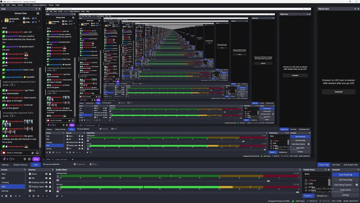Open advanced audio properties gear in mixer
360x203 pixels.
click(57, 196)
